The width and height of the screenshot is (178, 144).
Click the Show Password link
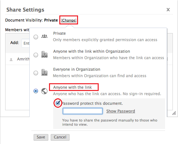click(121, 111)
